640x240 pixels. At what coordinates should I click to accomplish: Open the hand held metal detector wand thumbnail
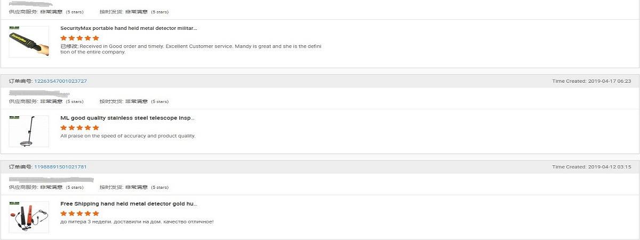29,42
